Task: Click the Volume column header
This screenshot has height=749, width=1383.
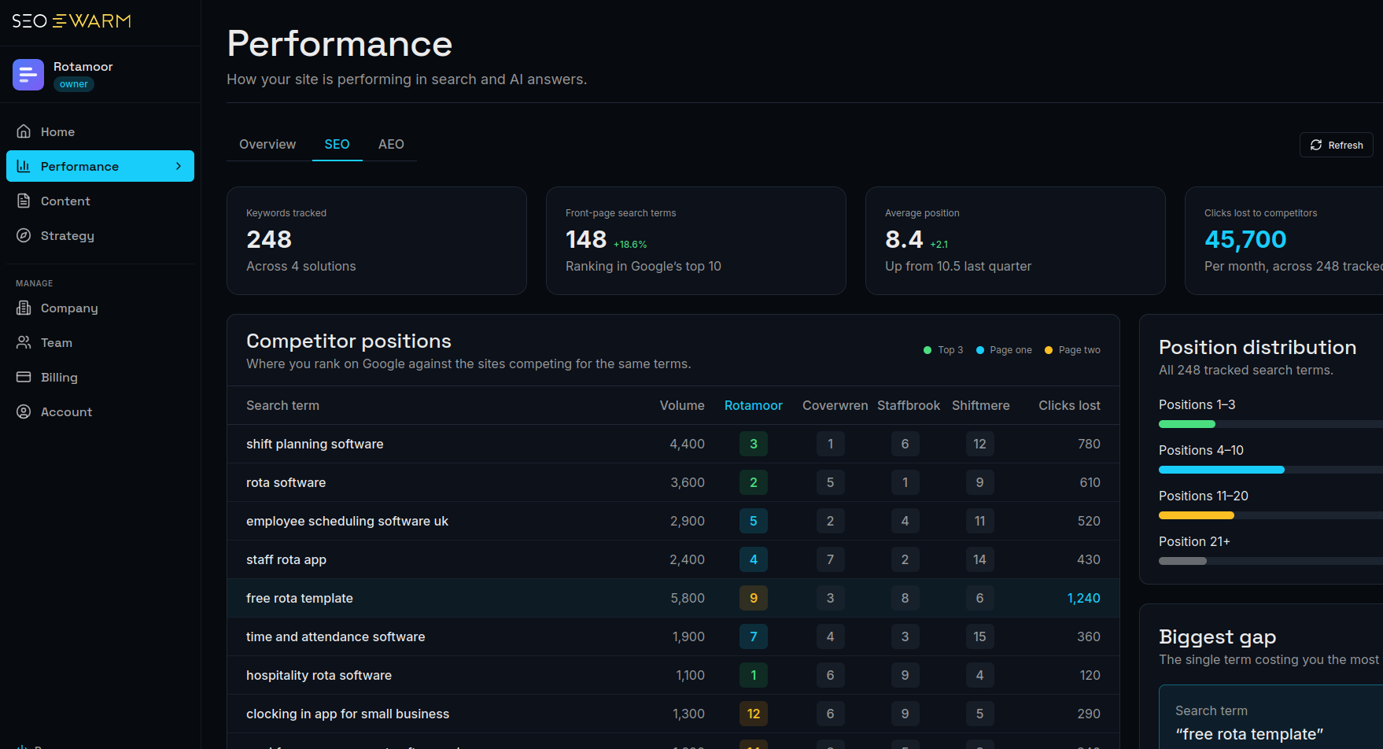Action: [682, 405]
